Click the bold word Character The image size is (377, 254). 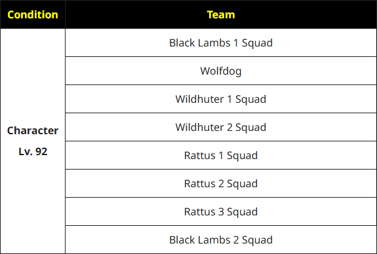(33, 131)
